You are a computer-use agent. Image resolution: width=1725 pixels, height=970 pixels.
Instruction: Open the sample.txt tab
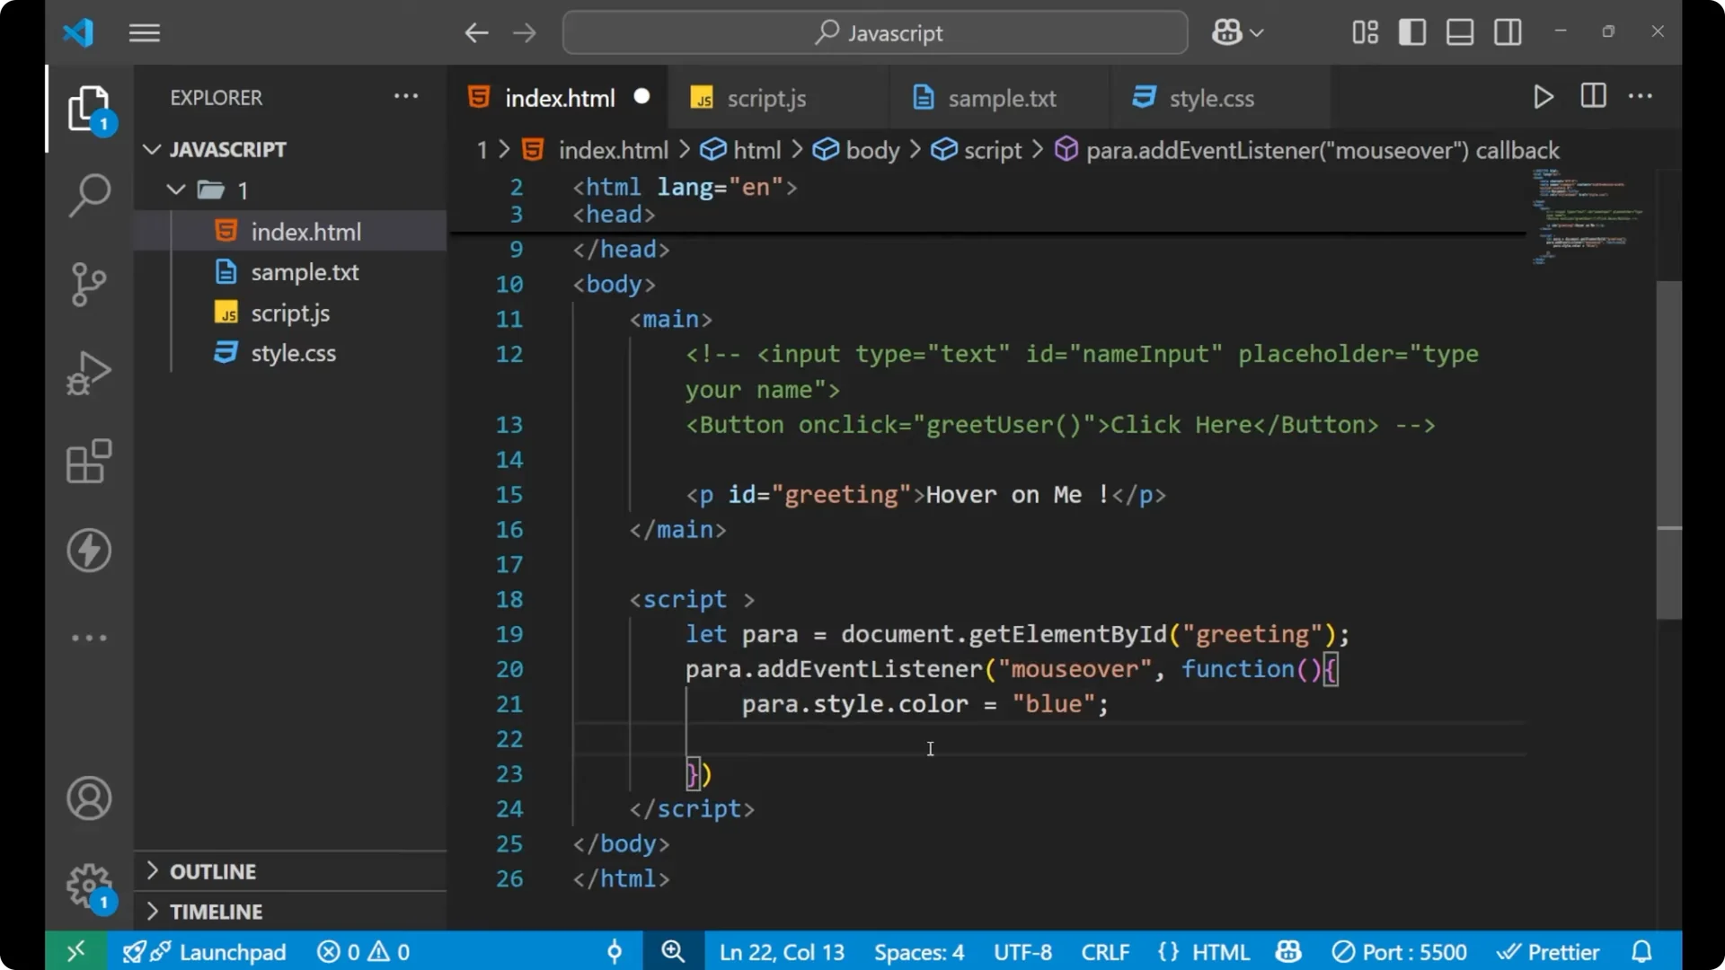(x=1004, y=98)
